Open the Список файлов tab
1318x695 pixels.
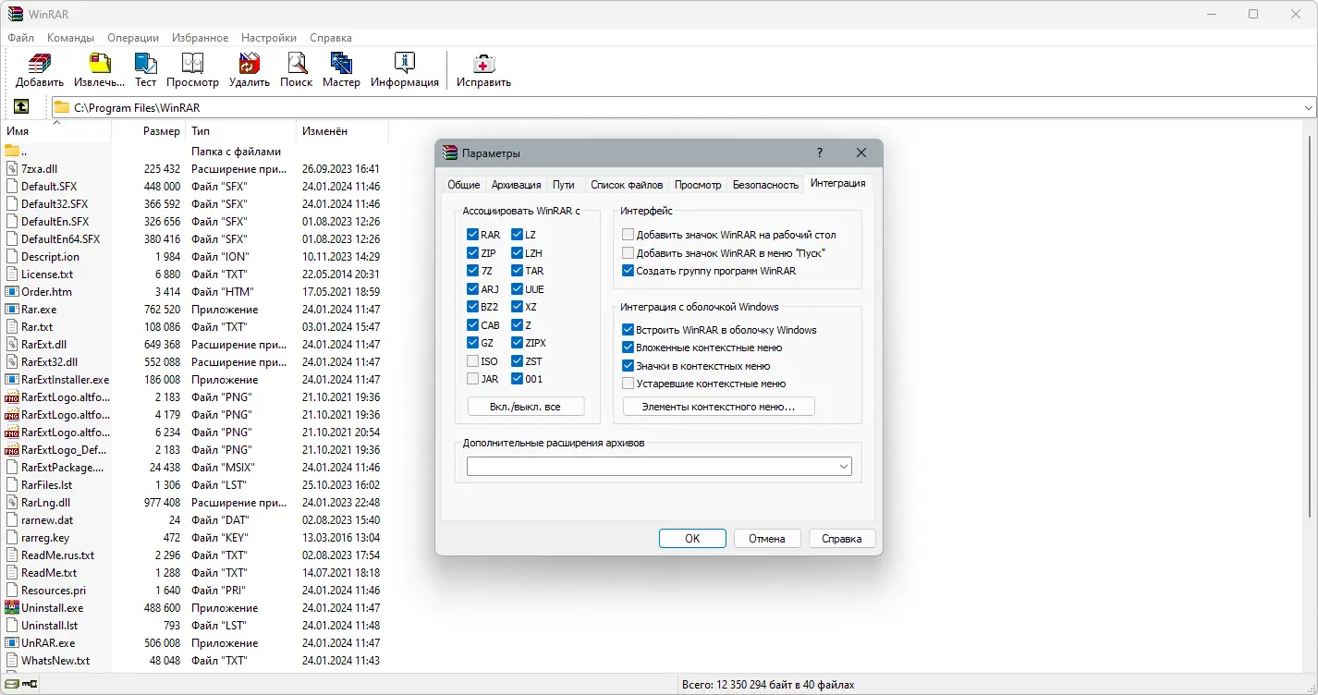tap(627, 185)
